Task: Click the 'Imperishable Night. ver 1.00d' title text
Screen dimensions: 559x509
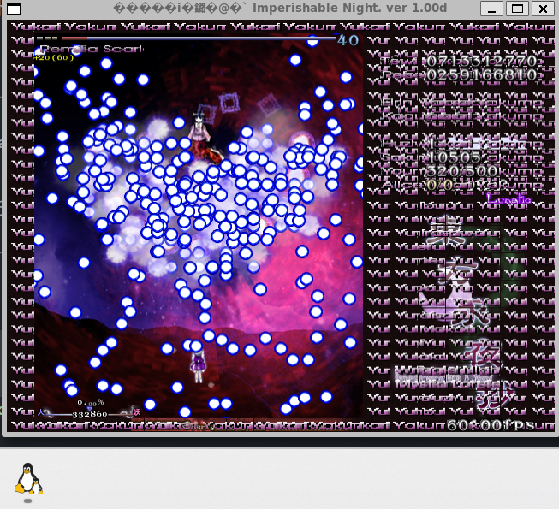Action: [x=349, y=8]
